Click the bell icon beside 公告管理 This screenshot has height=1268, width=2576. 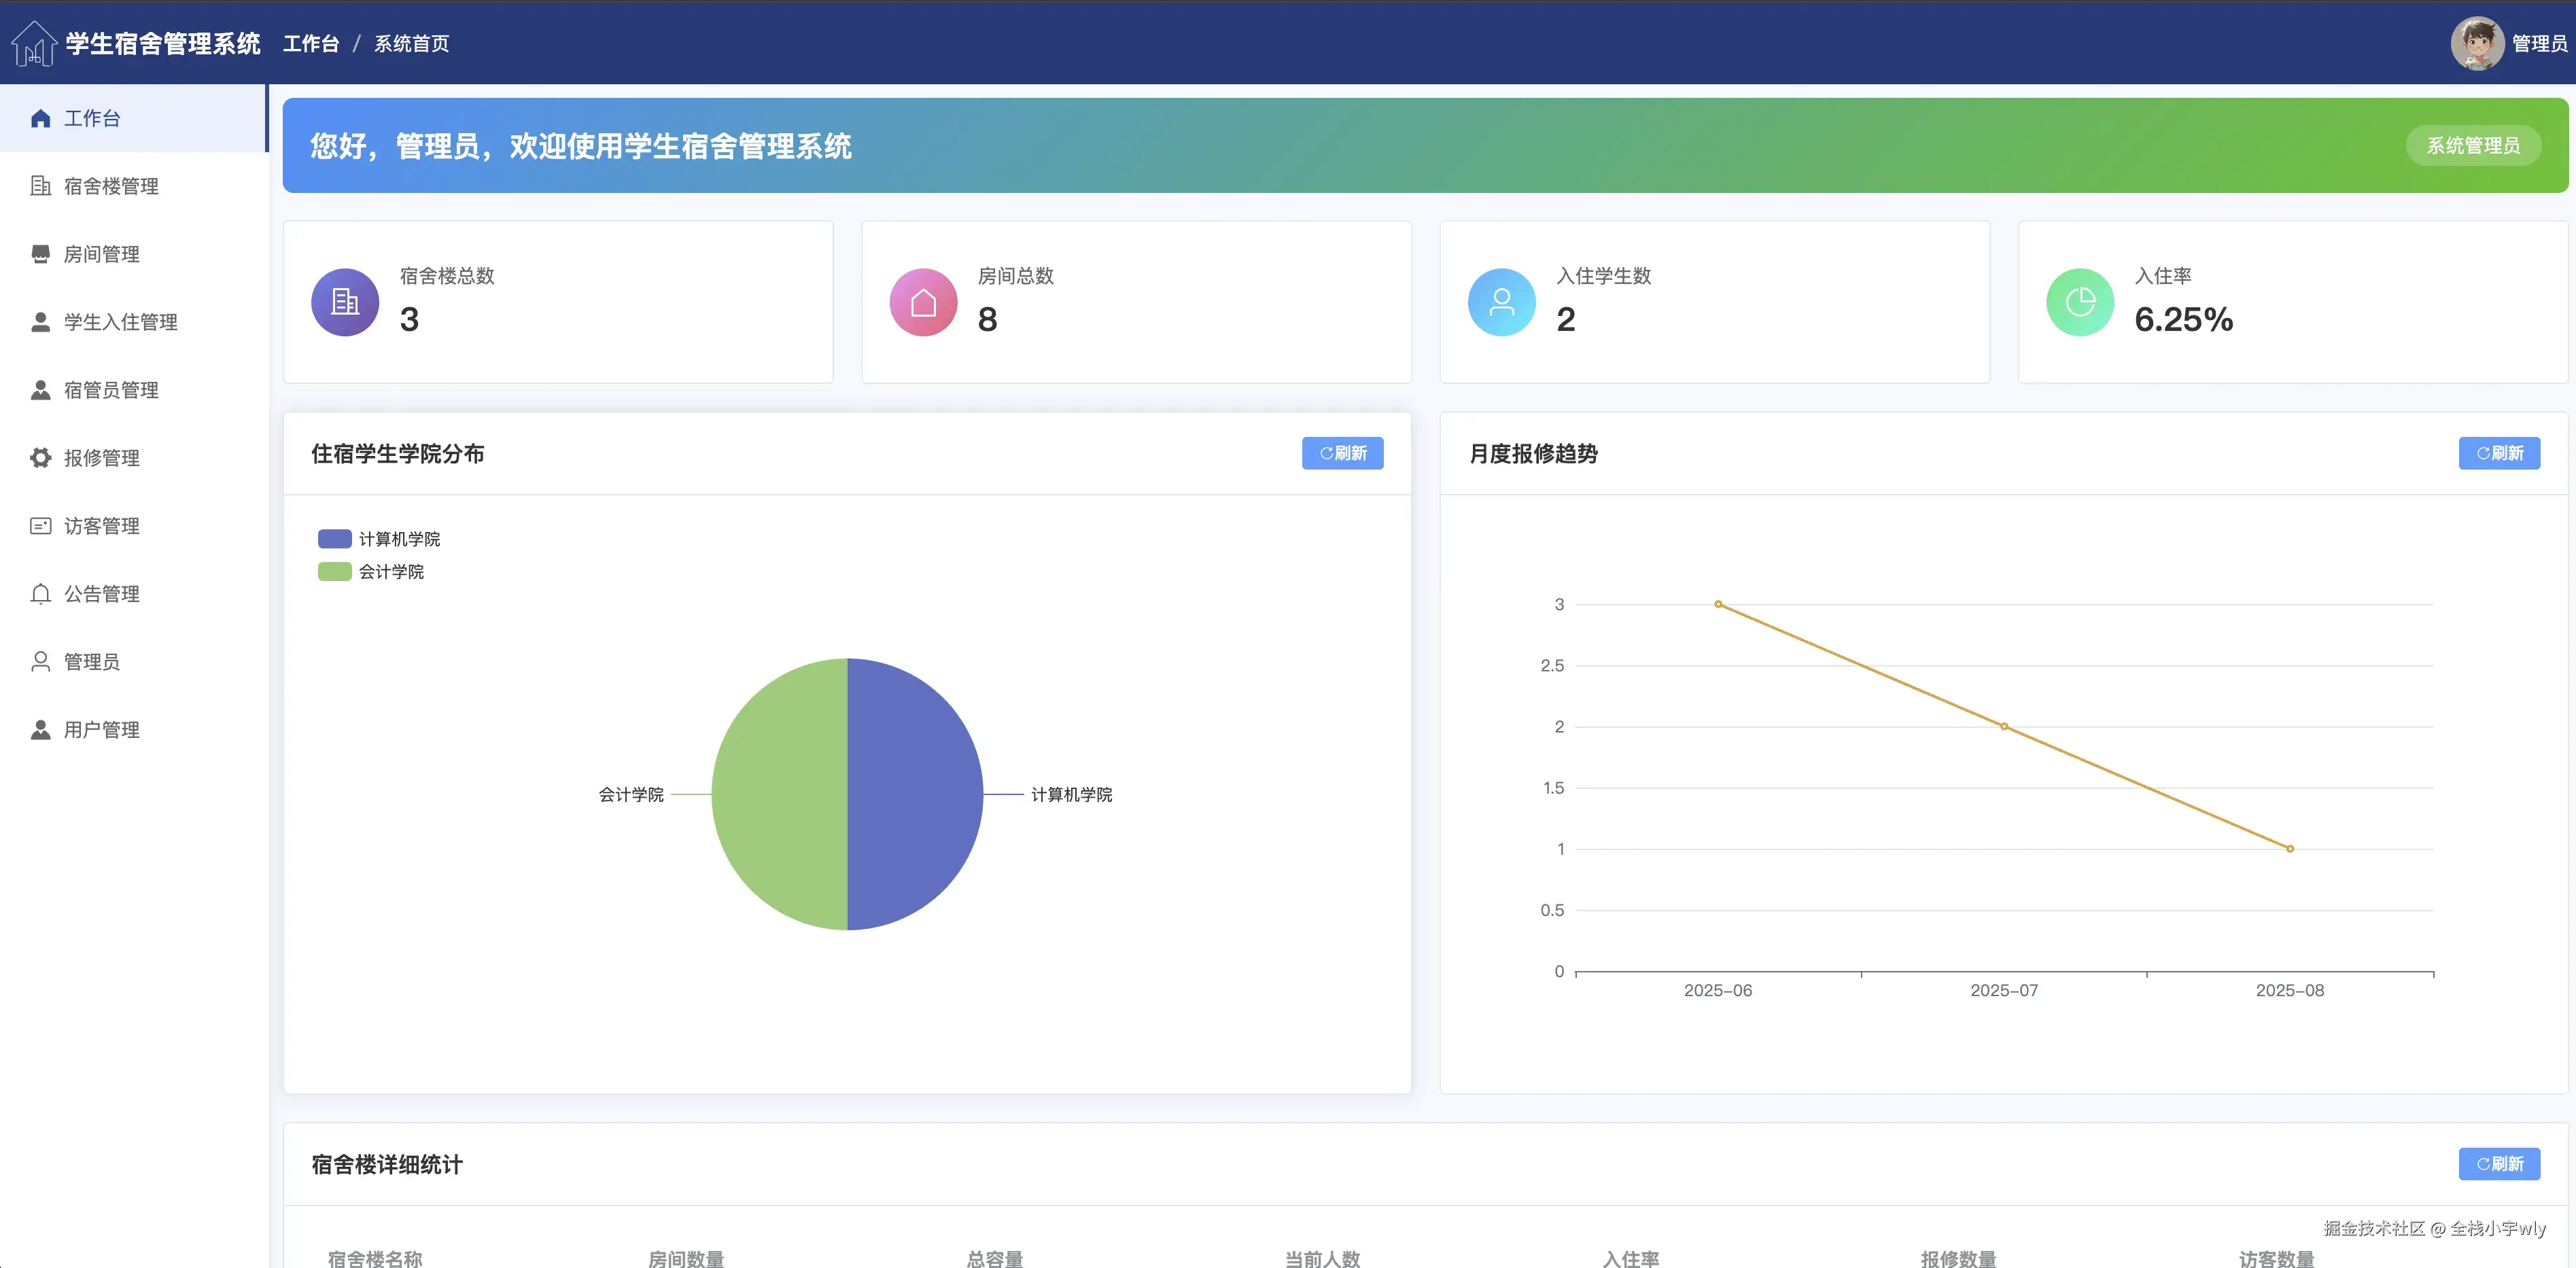point(40,594)
